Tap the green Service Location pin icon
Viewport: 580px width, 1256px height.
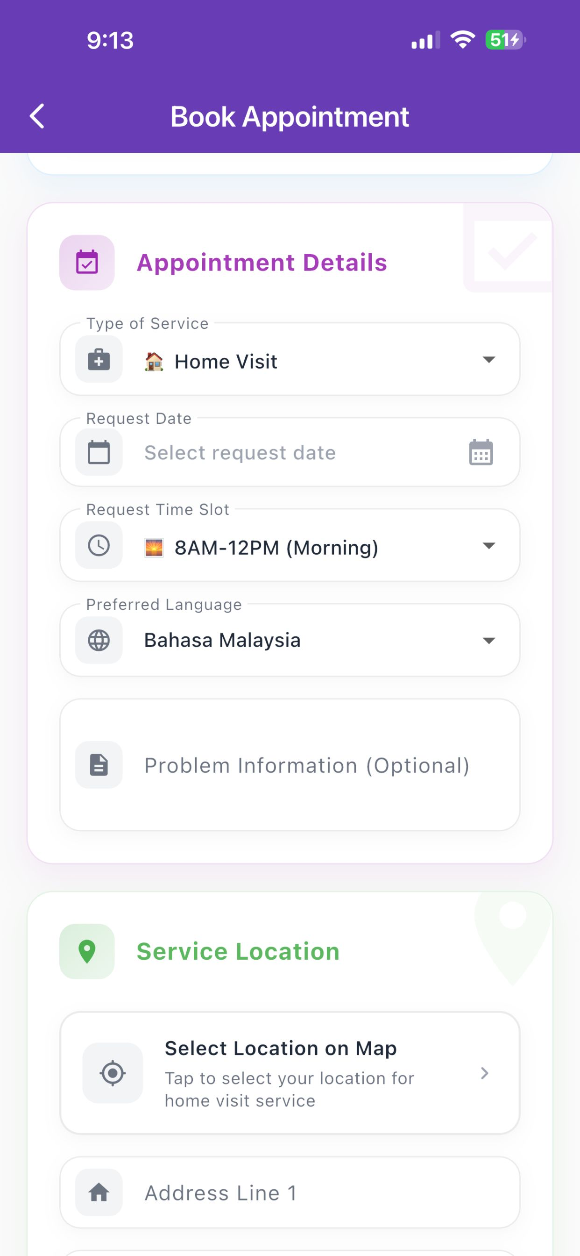coord(87,951)
